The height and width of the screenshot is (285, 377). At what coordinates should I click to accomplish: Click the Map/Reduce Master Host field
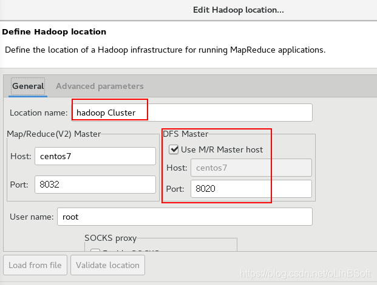point(95,156)
